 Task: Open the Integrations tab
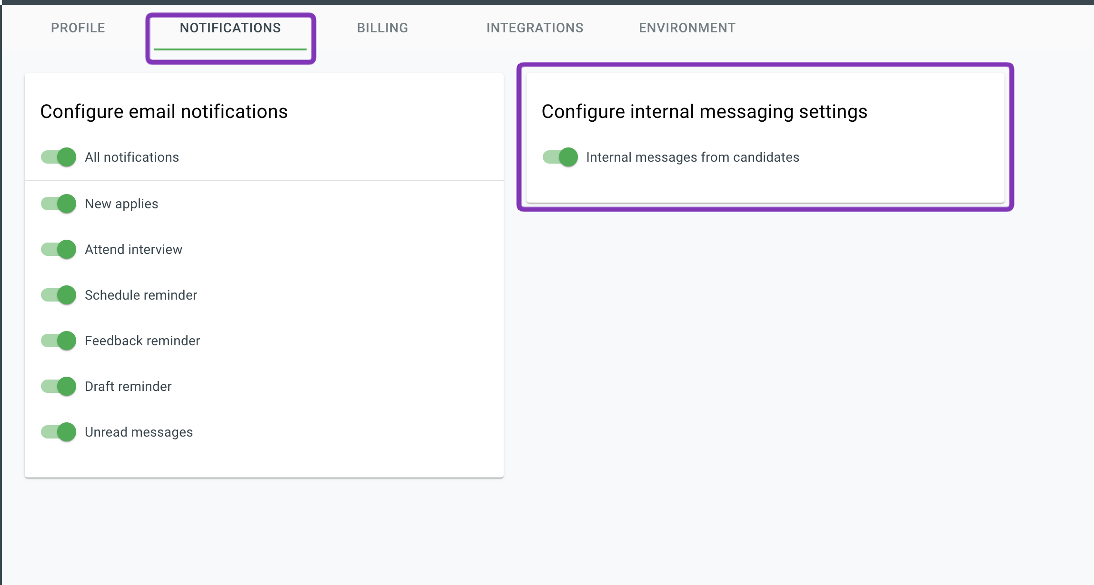tap(535, 28)
